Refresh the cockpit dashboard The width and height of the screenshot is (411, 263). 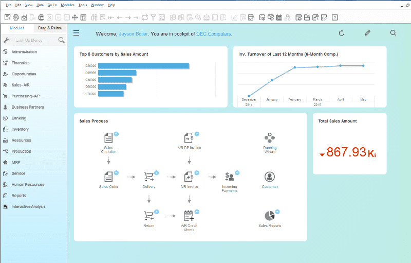342,33
